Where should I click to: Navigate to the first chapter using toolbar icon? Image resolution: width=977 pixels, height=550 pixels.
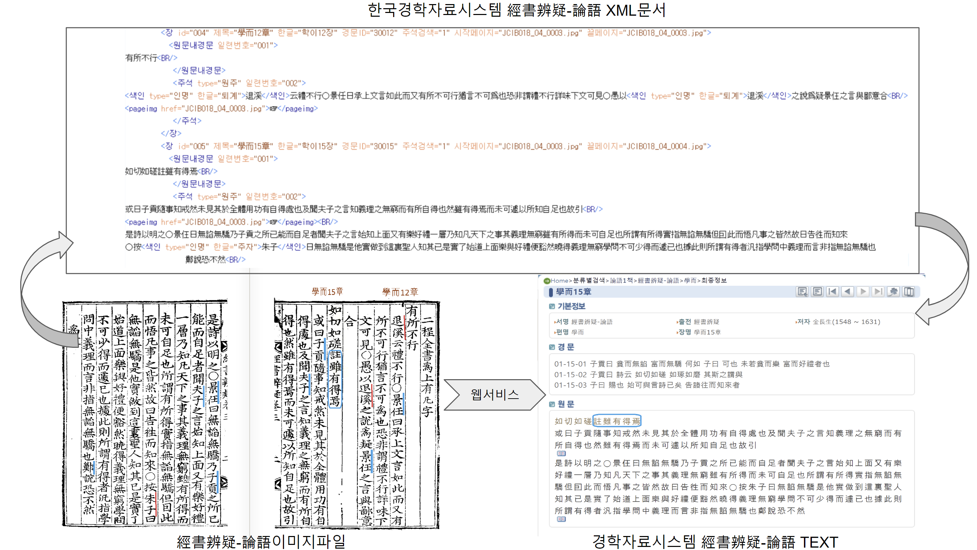833,292
